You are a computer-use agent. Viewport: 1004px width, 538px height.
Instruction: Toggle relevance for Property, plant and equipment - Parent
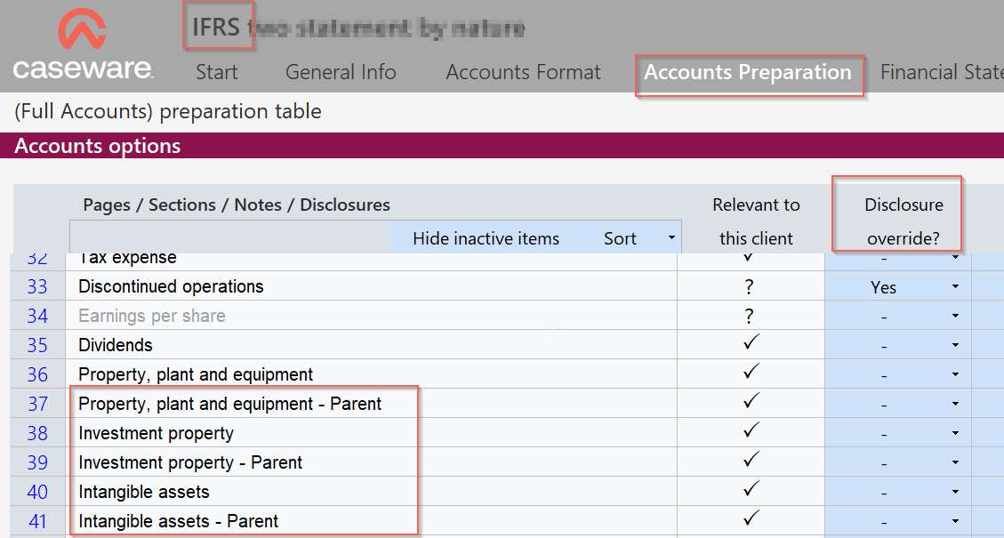(x=751, y=402)
